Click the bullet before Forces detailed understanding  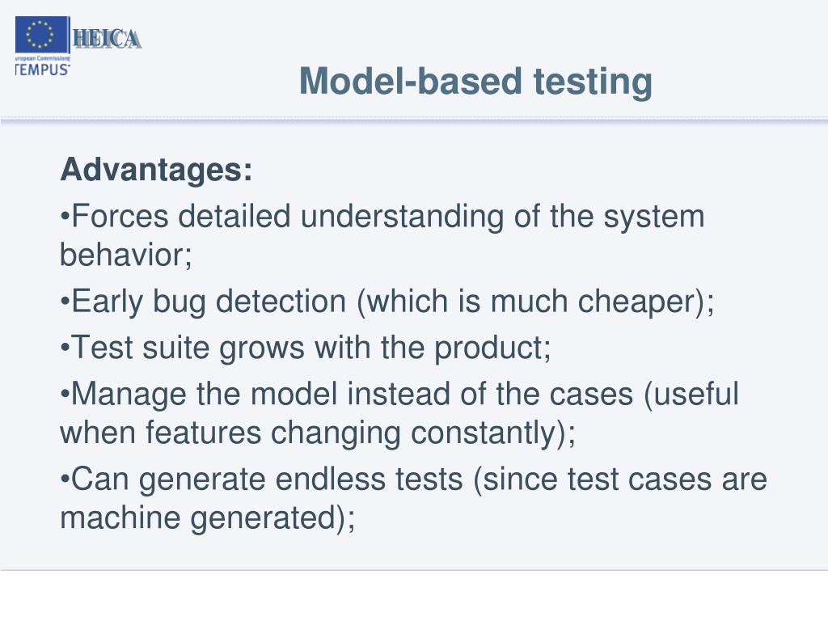pyautogui.click(x=65, y=216)
